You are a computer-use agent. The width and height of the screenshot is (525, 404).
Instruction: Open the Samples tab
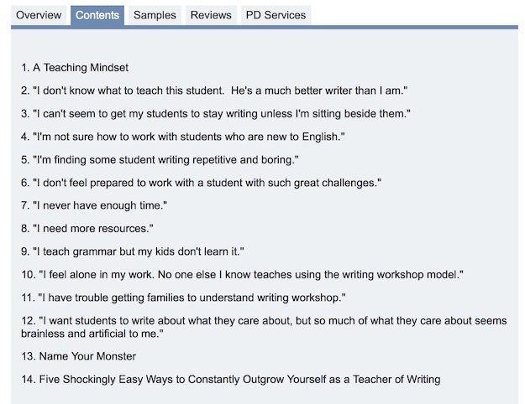[x=155, y=15]
